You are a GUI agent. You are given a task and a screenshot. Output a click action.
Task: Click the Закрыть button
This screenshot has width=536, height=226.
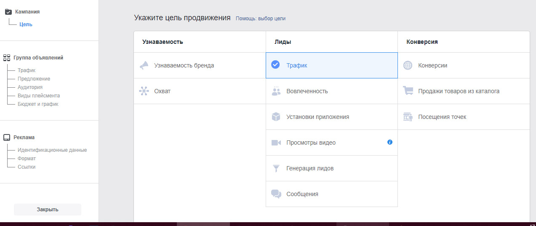(48, 210)
